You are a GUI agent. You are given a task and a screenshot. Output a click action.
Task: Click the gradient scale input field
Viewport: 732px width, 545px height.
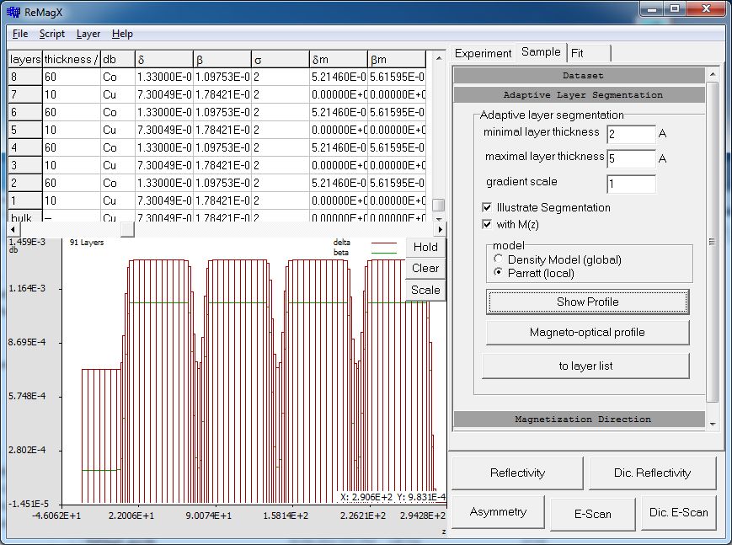[630, 184]
